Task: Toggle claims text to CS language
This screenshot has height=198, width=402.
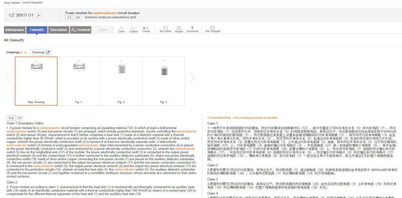Action: 20,118
